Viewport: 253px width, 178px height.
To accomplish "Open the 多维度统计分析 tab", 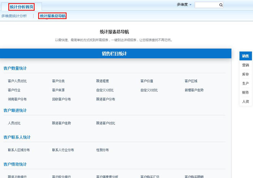I will tap(14, 16).
